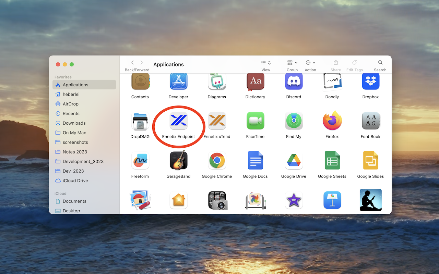439x274 pixels.
Task: Select the DropDMG app icon
Action: 140,121
